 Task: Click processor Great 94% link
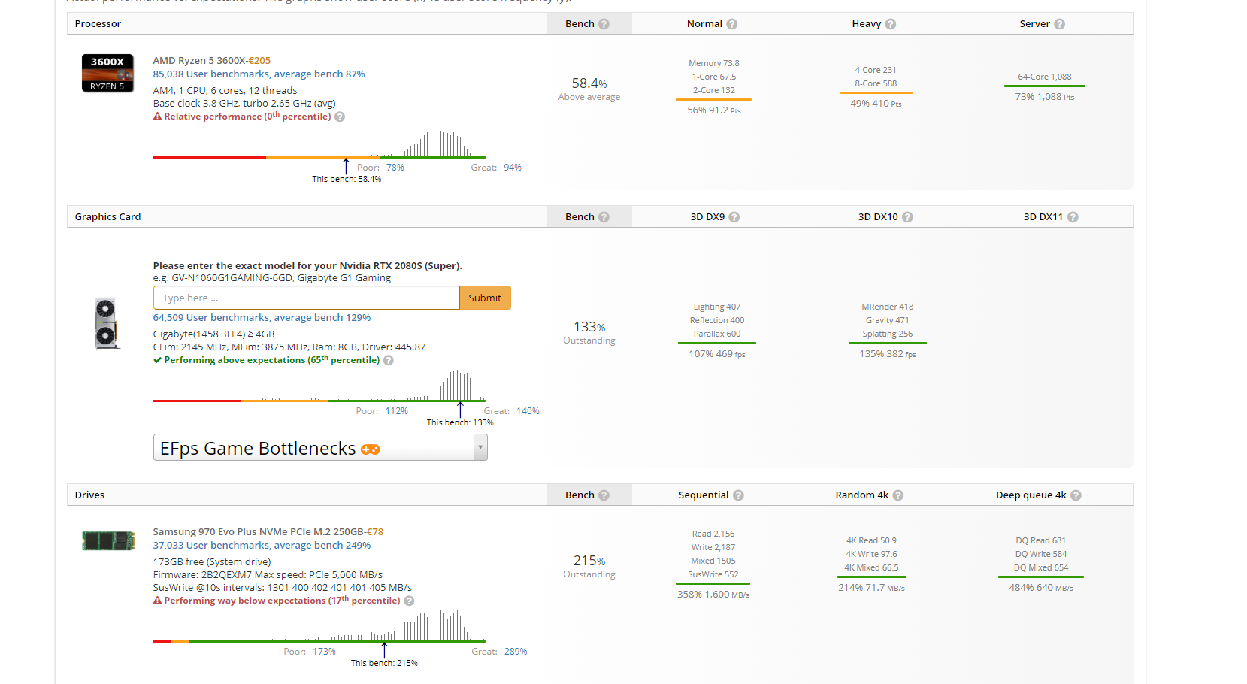[513, 168]
